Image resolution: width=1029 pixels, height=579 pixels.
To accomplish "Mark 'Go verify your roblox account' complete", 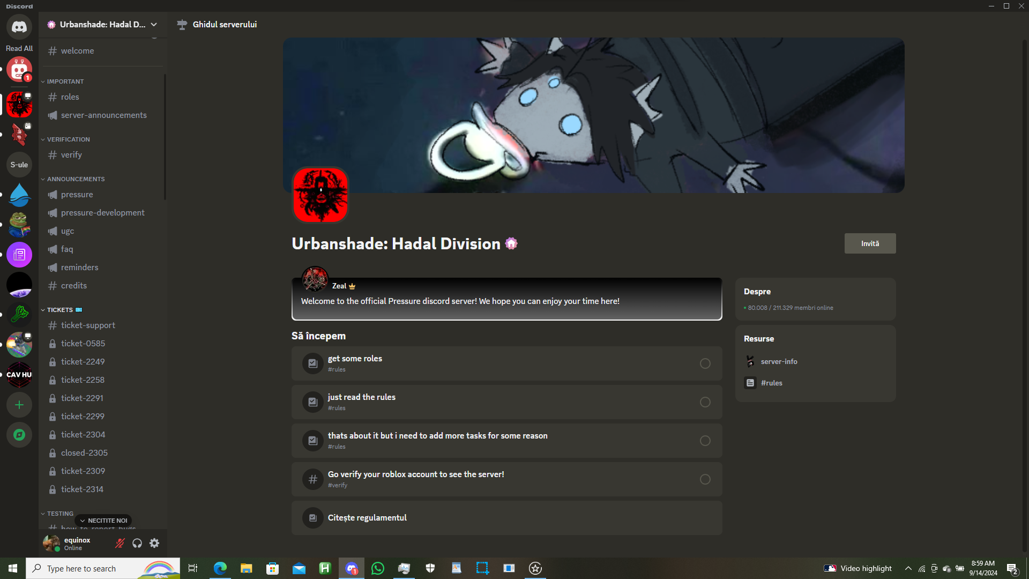I will 705,479.
